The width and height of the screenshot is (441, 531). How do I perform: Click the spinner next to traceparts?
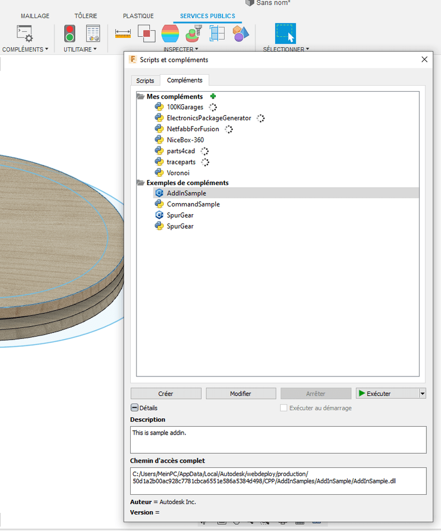[205, 162]
